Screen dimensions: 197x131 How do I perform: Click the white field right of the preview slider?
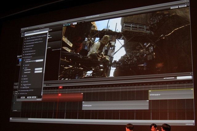[184, 77]
